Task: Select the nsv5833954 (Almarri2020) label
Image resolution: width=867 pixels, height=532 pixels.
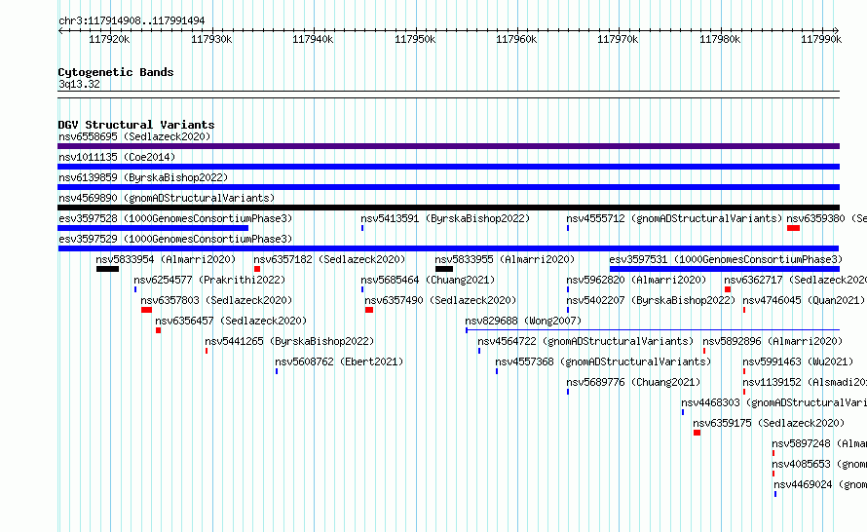Action: click(x=166, y=259)
